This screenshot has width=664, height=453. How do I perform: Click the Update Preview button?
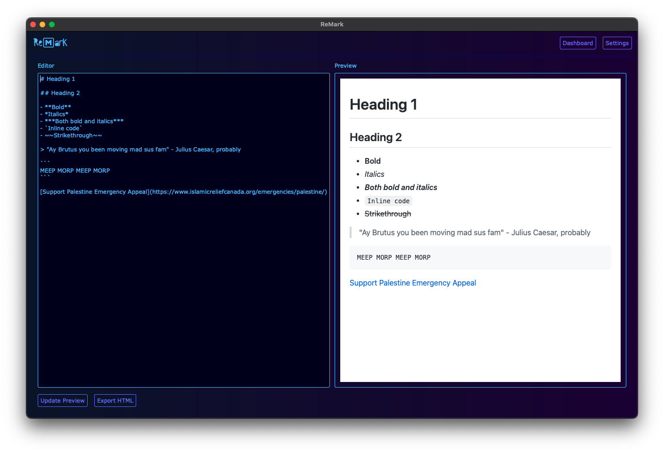[x=63, y=401]
